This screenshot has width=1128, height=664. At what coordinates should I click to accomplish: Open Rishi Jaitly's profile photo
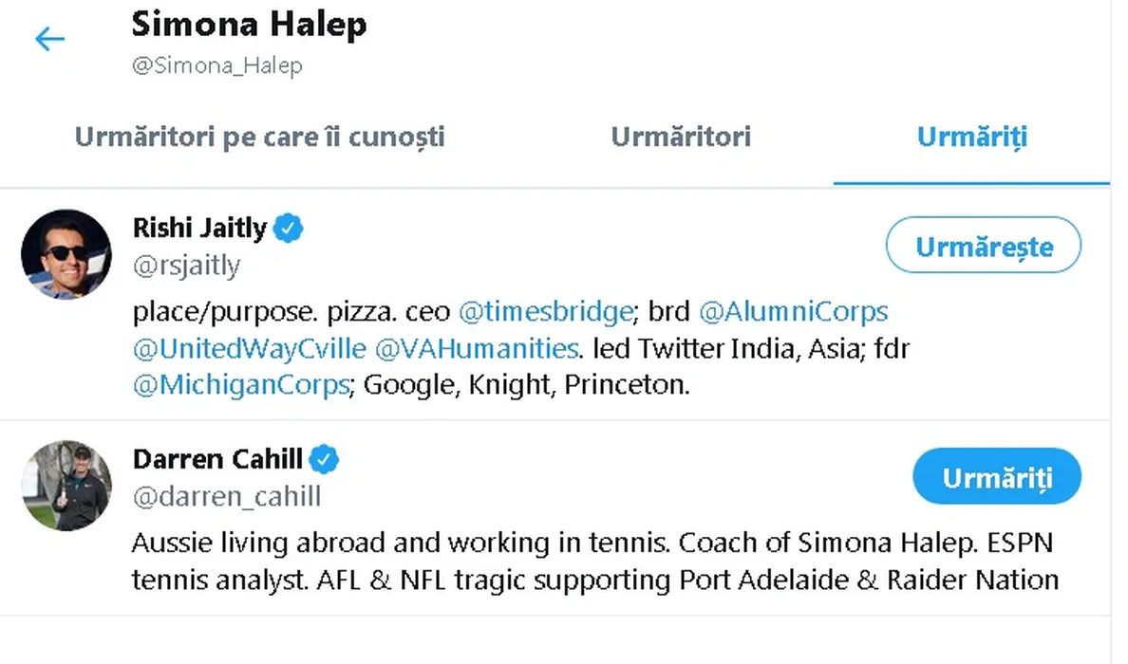pyautogui.click(x=66, y=254)
